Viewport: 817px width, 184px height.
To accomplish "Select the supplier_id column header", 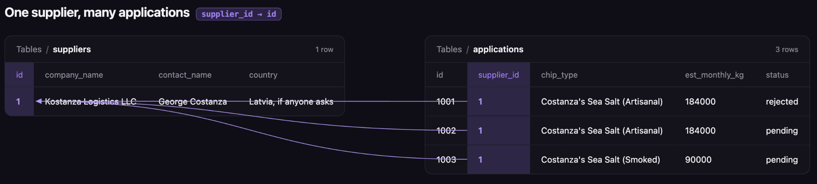I will coord(498,75).
